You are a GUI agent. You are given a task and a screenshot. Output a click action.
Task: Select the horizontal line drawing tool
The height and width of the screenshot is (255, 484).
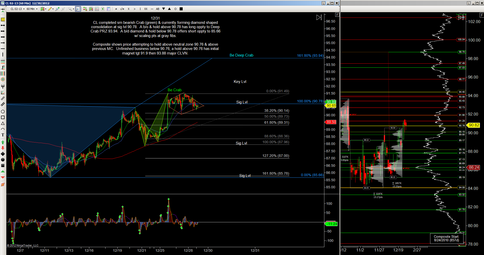[x=3, y=48]
